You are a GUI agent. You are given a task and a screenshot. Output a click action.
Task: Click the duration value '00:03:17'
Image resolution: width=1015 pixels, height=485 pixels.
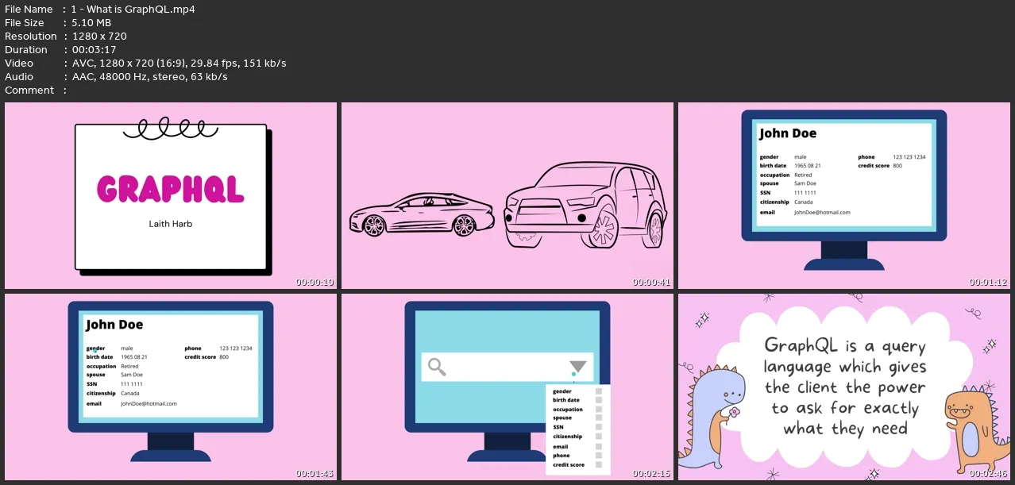95,50
